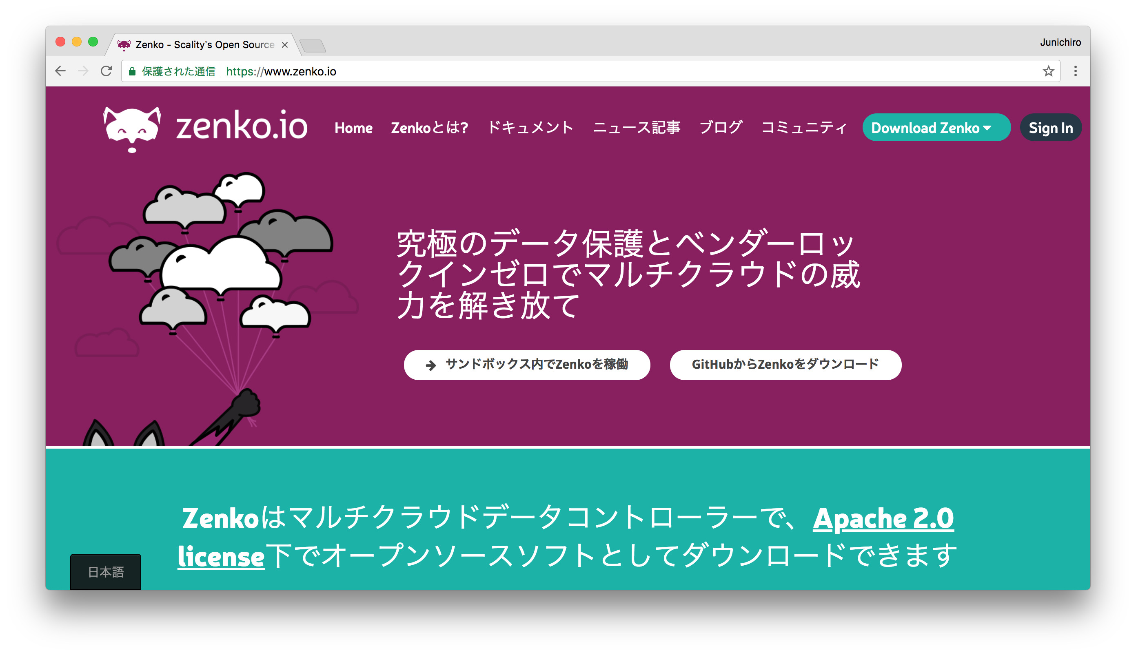Open the Zenkoとは? nav link
Viewport: 1136px width, 655px height.
(x=429, y=128)
